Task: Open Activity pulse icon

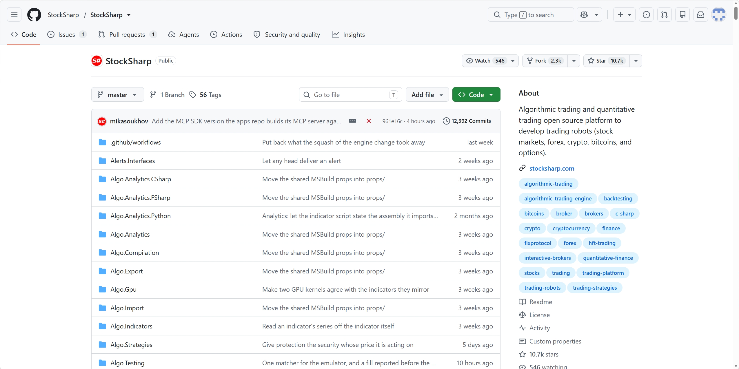Action: point(522,328)
